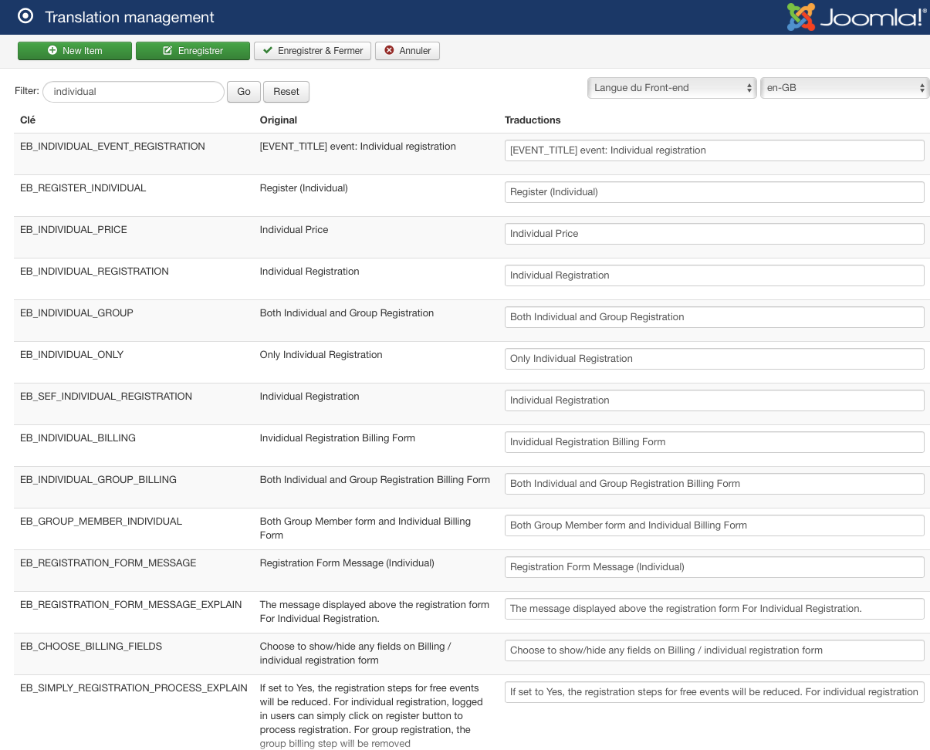
Task: Click the Individual Price translation input
Action: tap(714, 234)
